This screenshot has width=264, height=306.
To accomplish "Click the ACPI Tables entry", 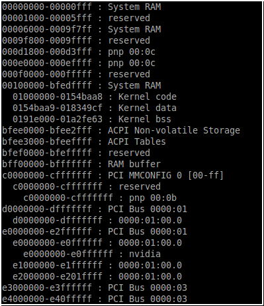I will click(84, 142).
